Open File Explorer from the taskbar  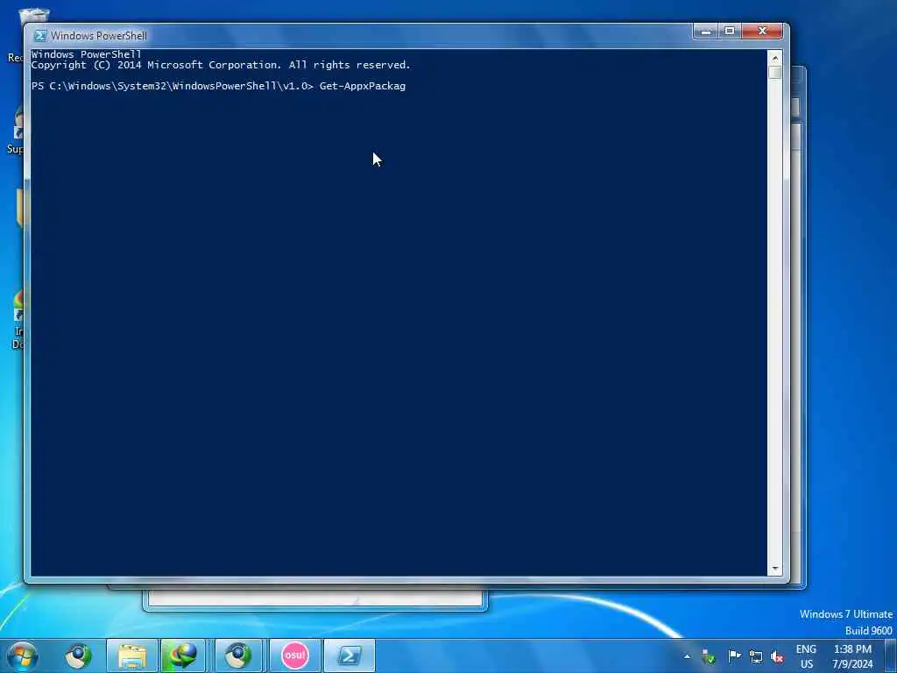(133, 655)
